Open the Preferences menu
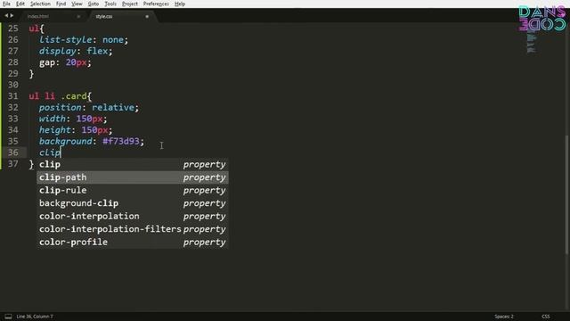The width and height of the screenshot is (570, 321). point(157,4)
